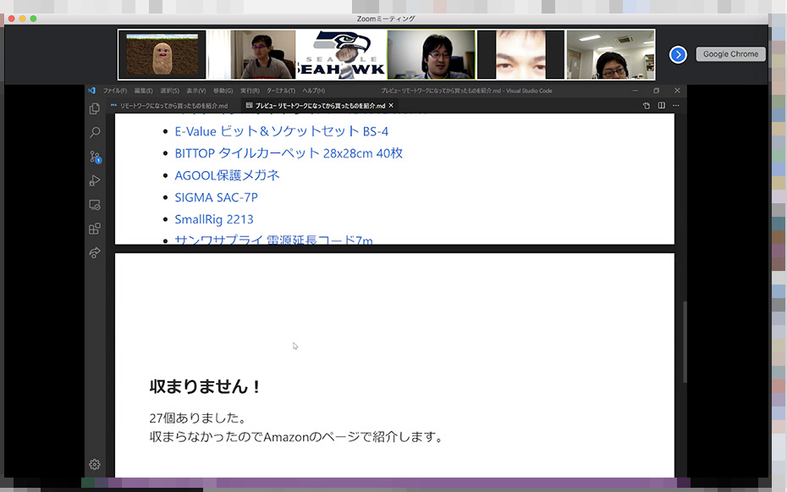Open the SIGMA SAC-7P link
787x492 pixels.
[x=217, y=197]
